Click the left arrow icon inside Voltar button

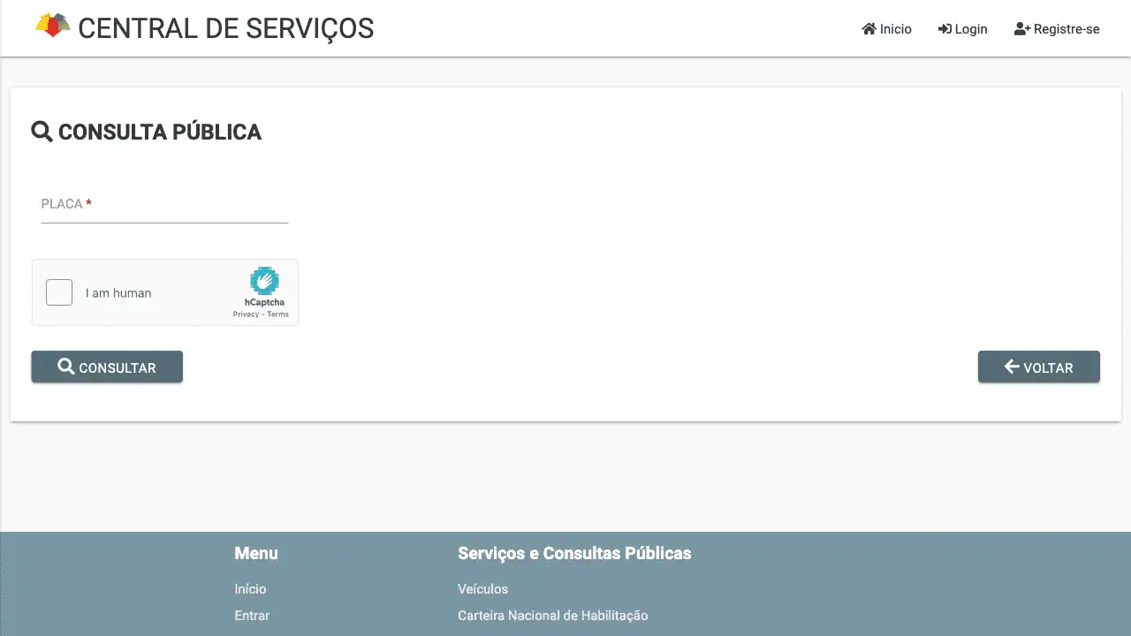tap(1012, 367)
